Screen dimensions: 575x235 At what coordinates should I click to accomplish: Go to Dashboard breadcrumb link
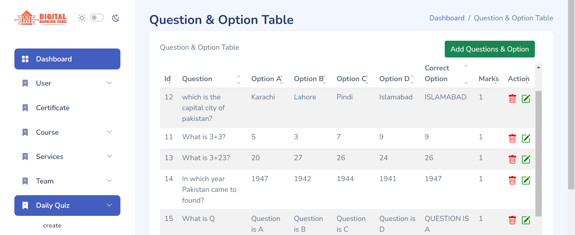click(x=447, y=18)
